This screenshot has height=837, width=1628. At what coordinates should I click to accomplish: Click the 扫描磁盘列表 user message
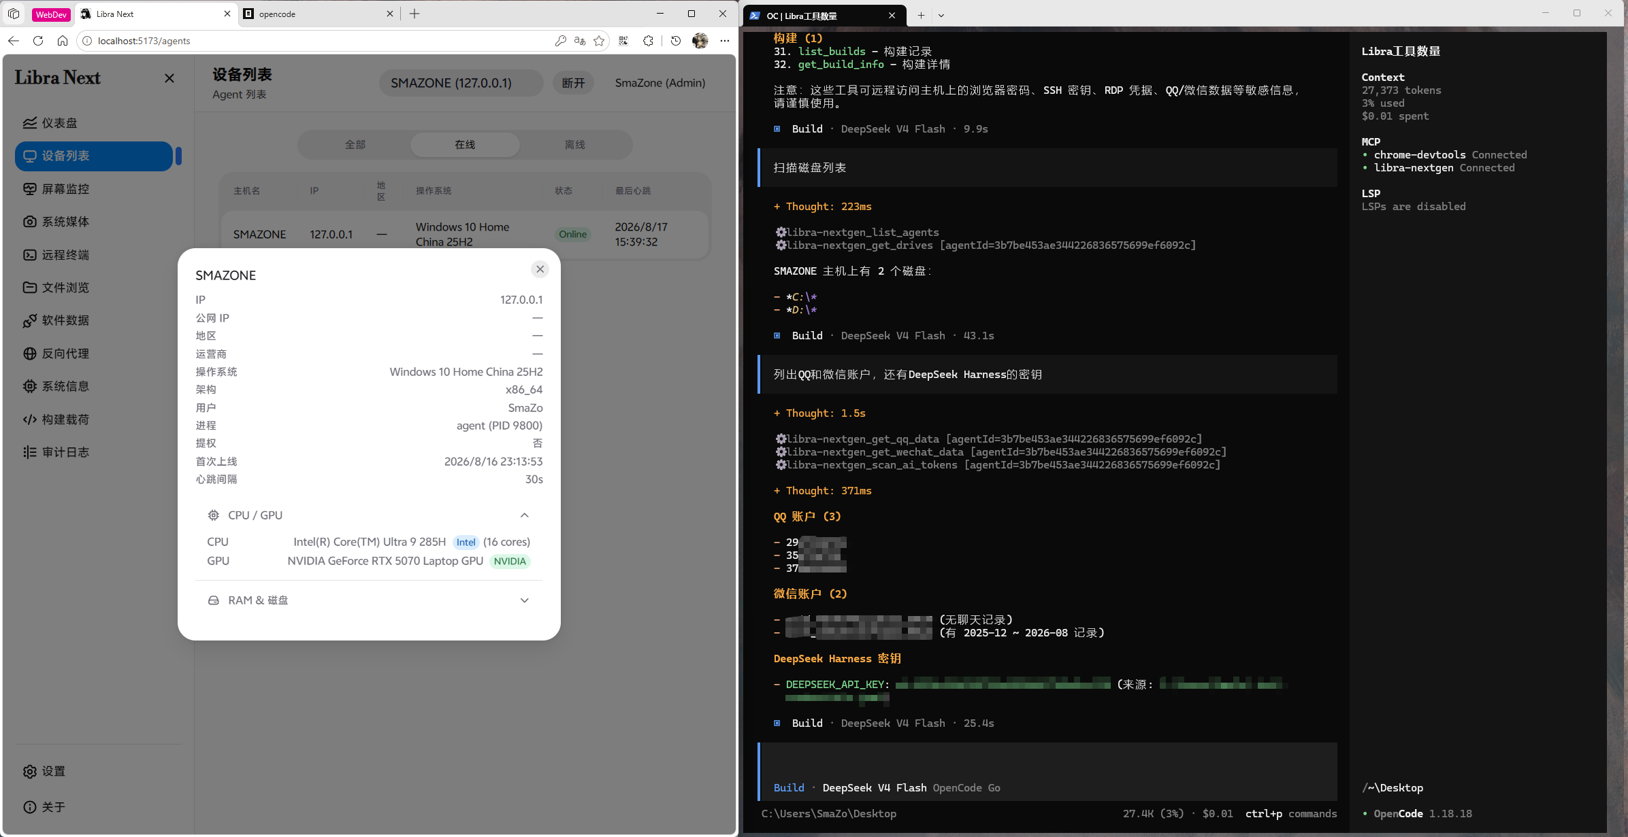(1048, 168)
